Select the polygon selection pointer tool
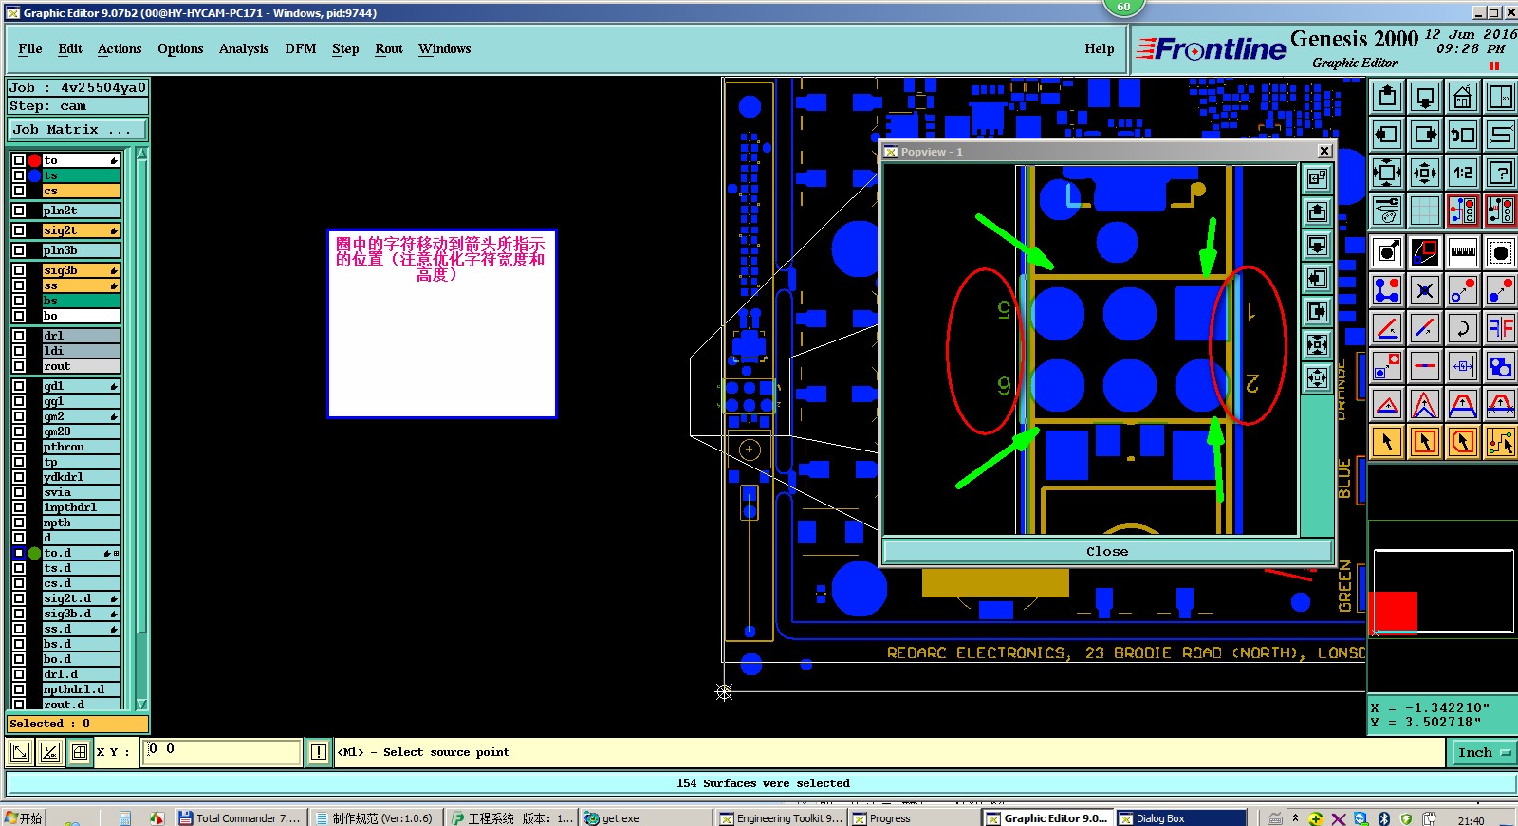Viewport: 1518px width, 826px height. click(x=1463, y=442)
